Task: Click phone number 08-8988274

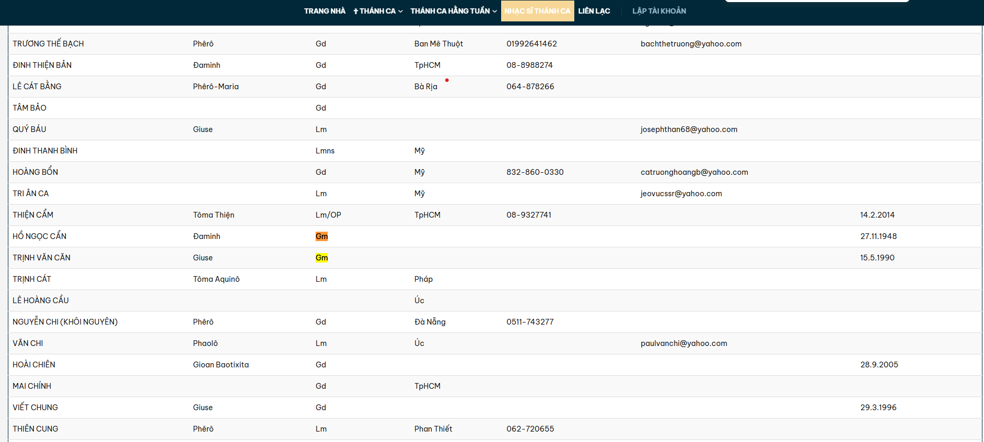Action: 529,65
